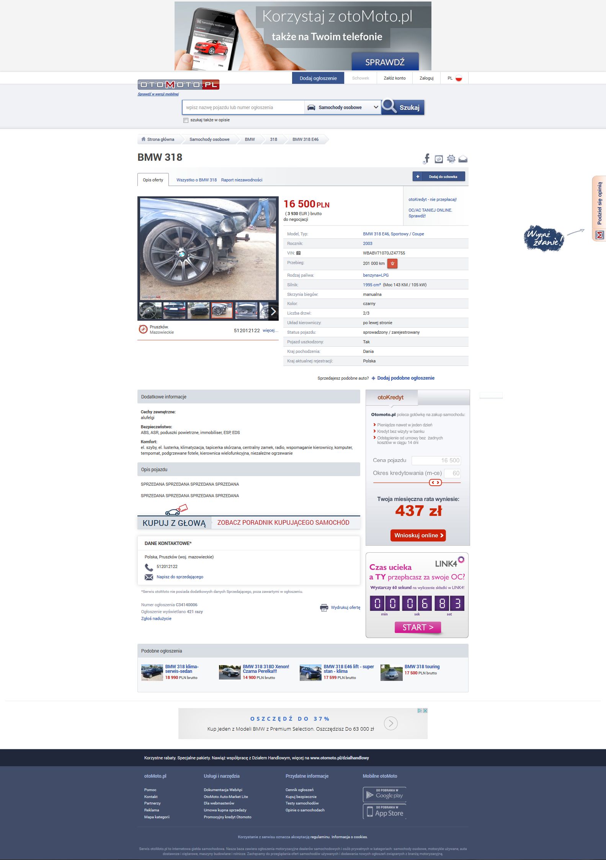Click the Wykop share icon
This screenshot has width=606, height=860.
[x=439, y=159]
